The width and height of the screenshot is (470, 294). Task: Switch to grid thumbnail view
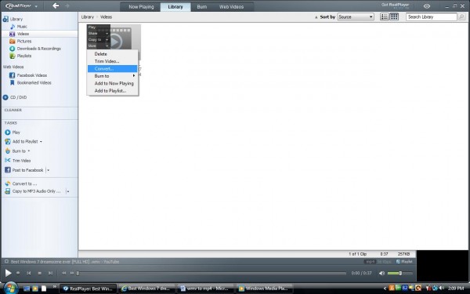point(394,16)
